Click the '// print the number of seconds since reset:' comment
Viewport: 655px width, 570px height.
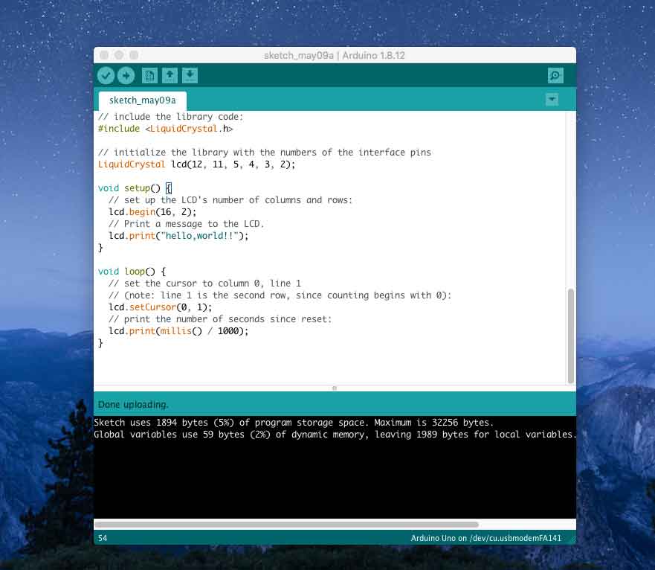(220, 319)
